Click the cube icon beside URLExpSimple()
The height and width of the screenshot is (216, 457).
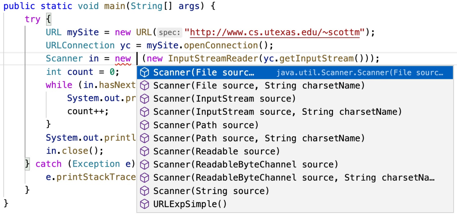coord(145,204)
